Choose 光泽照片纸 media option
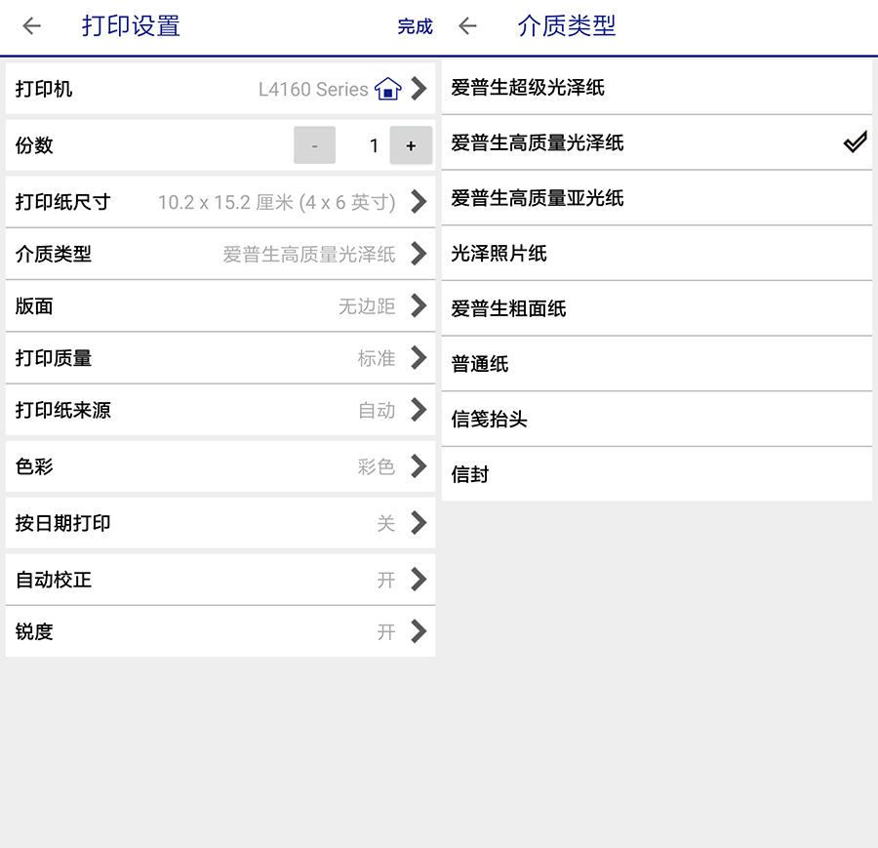The width and height of the screenshot is (878, 848). [657, 253]
